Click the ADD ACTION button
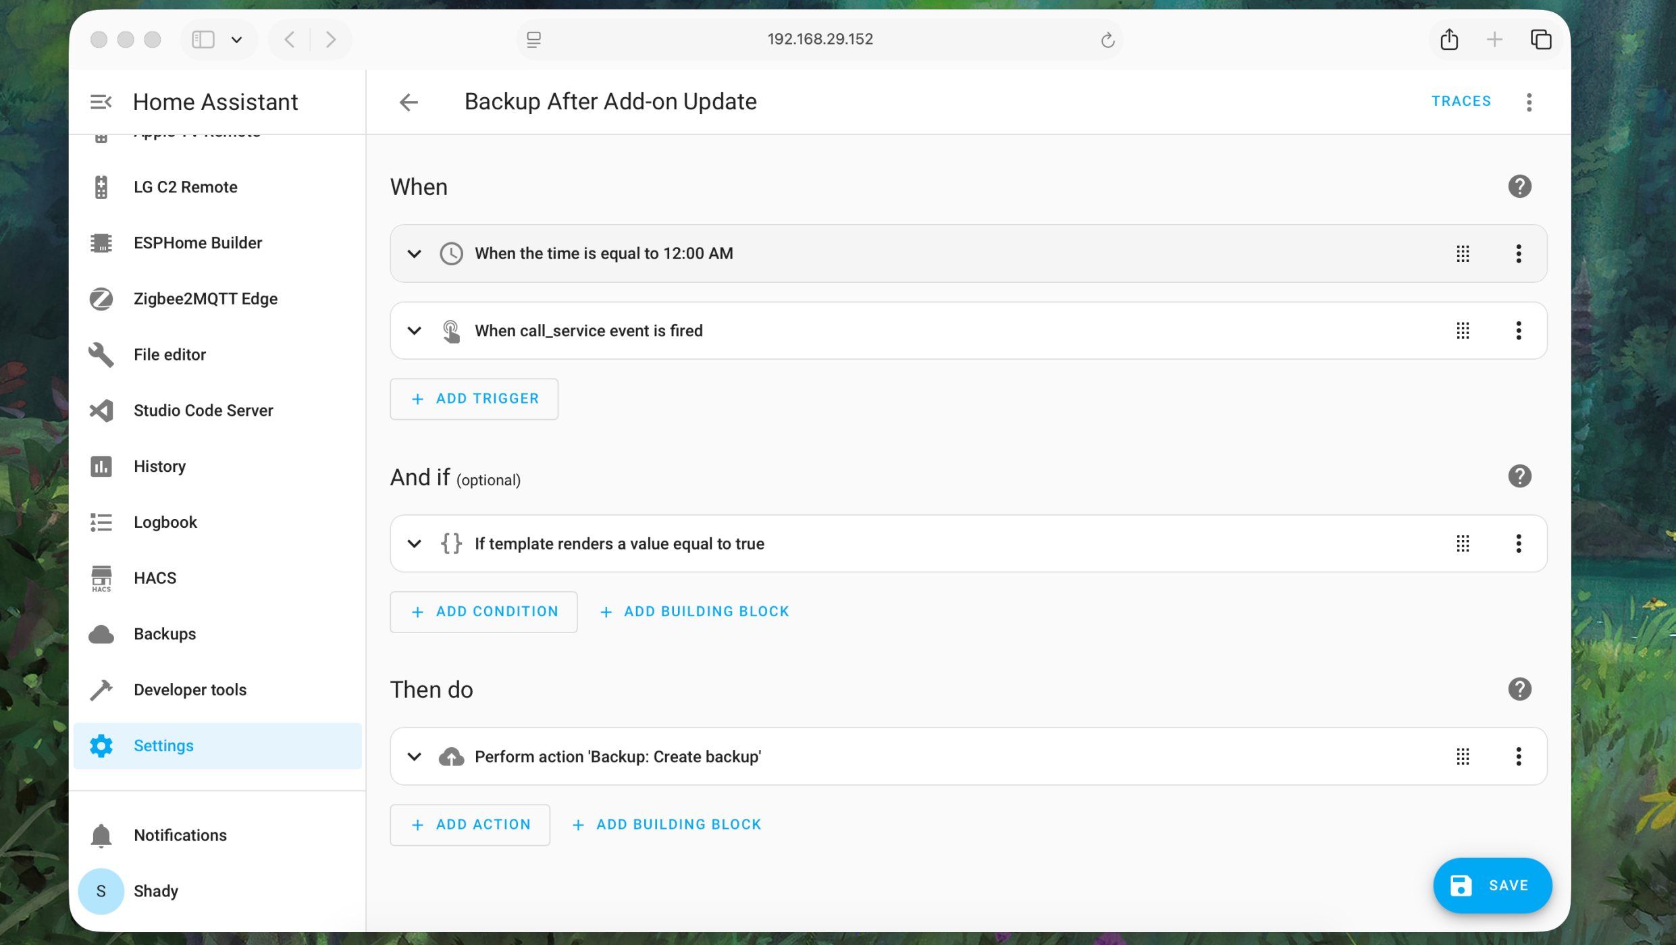Image resolution: width=1676 pixels, height=945 pixels. [470, 825]
